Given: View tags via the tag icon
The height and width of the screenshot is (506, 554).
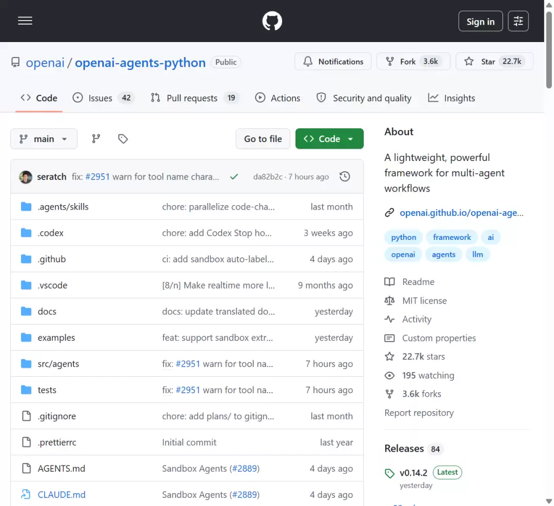Looking at the screenshot, I should (123, 139).
